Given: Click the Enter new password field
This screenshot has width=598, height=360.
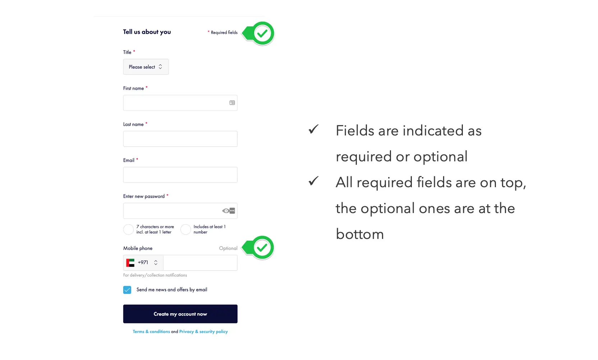Looking at the screenshot, I should 172,211.
